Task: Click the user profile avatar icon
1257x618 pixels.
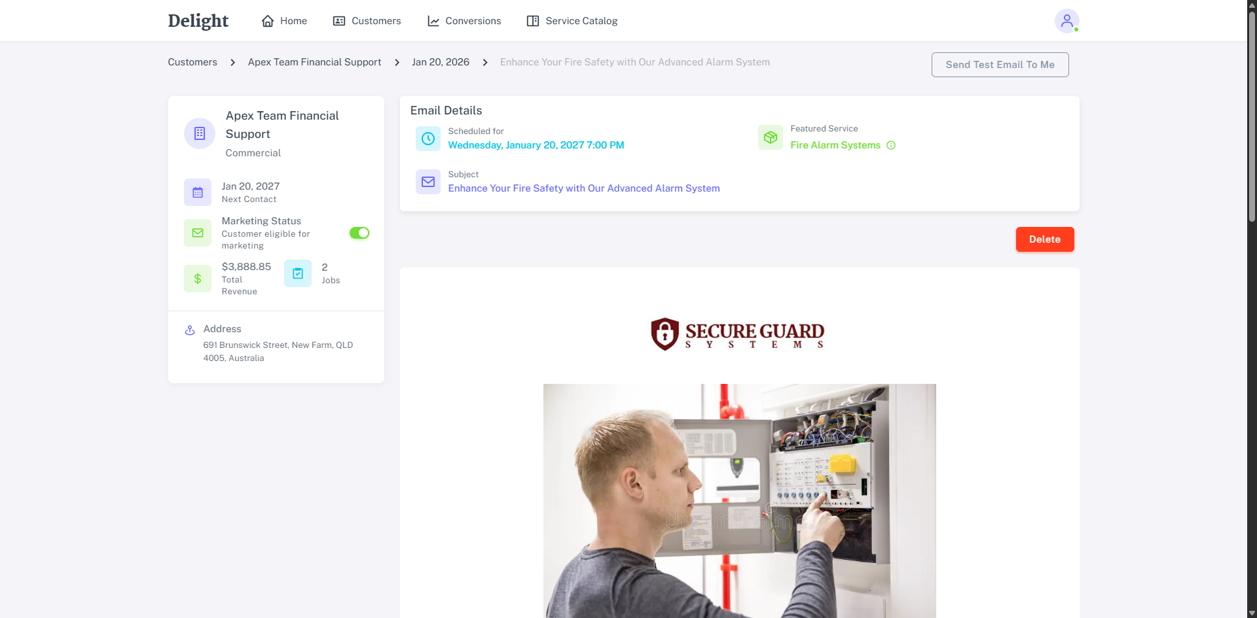Action: [1066, 21]
